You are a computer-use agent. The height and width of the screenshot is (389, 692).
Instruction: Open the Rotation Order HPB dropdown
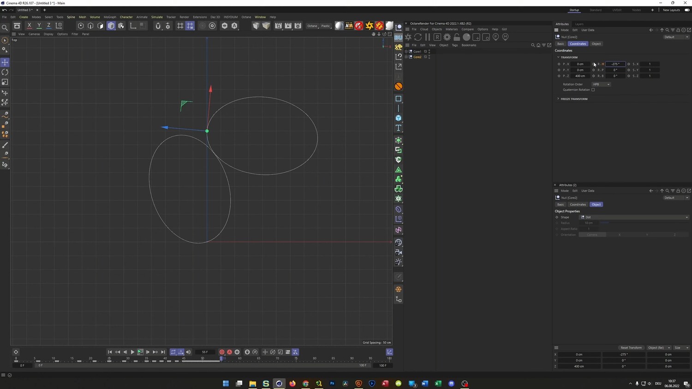coord(601,84)
